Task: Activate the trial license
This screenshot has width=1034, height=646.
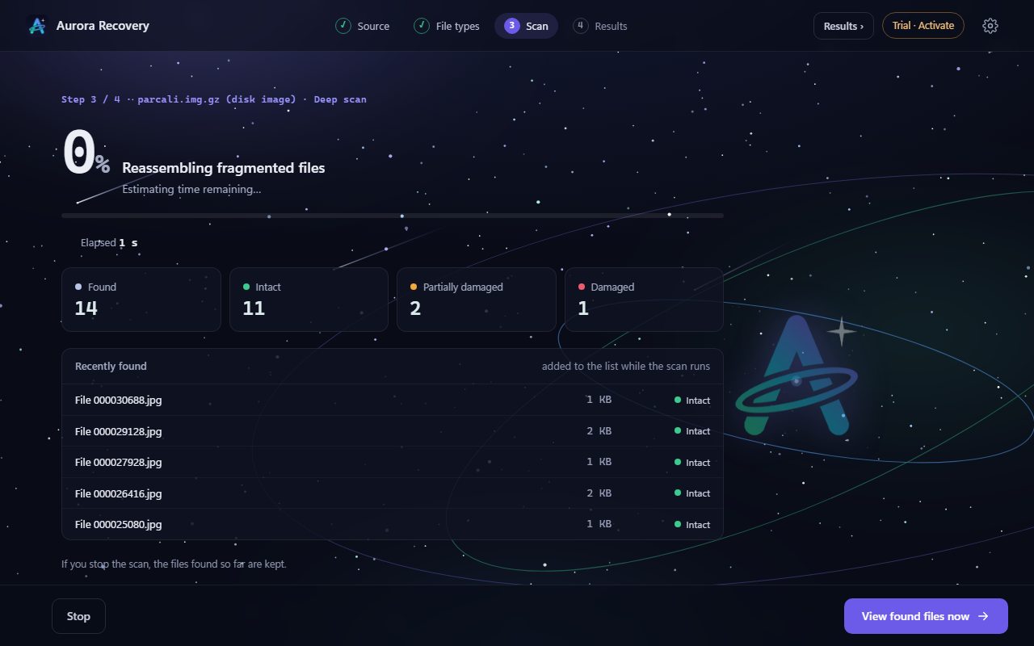Action: point(923,26)
